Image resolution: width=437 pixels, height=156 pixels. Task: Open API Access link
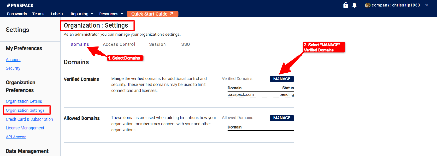tap(16, 137)
